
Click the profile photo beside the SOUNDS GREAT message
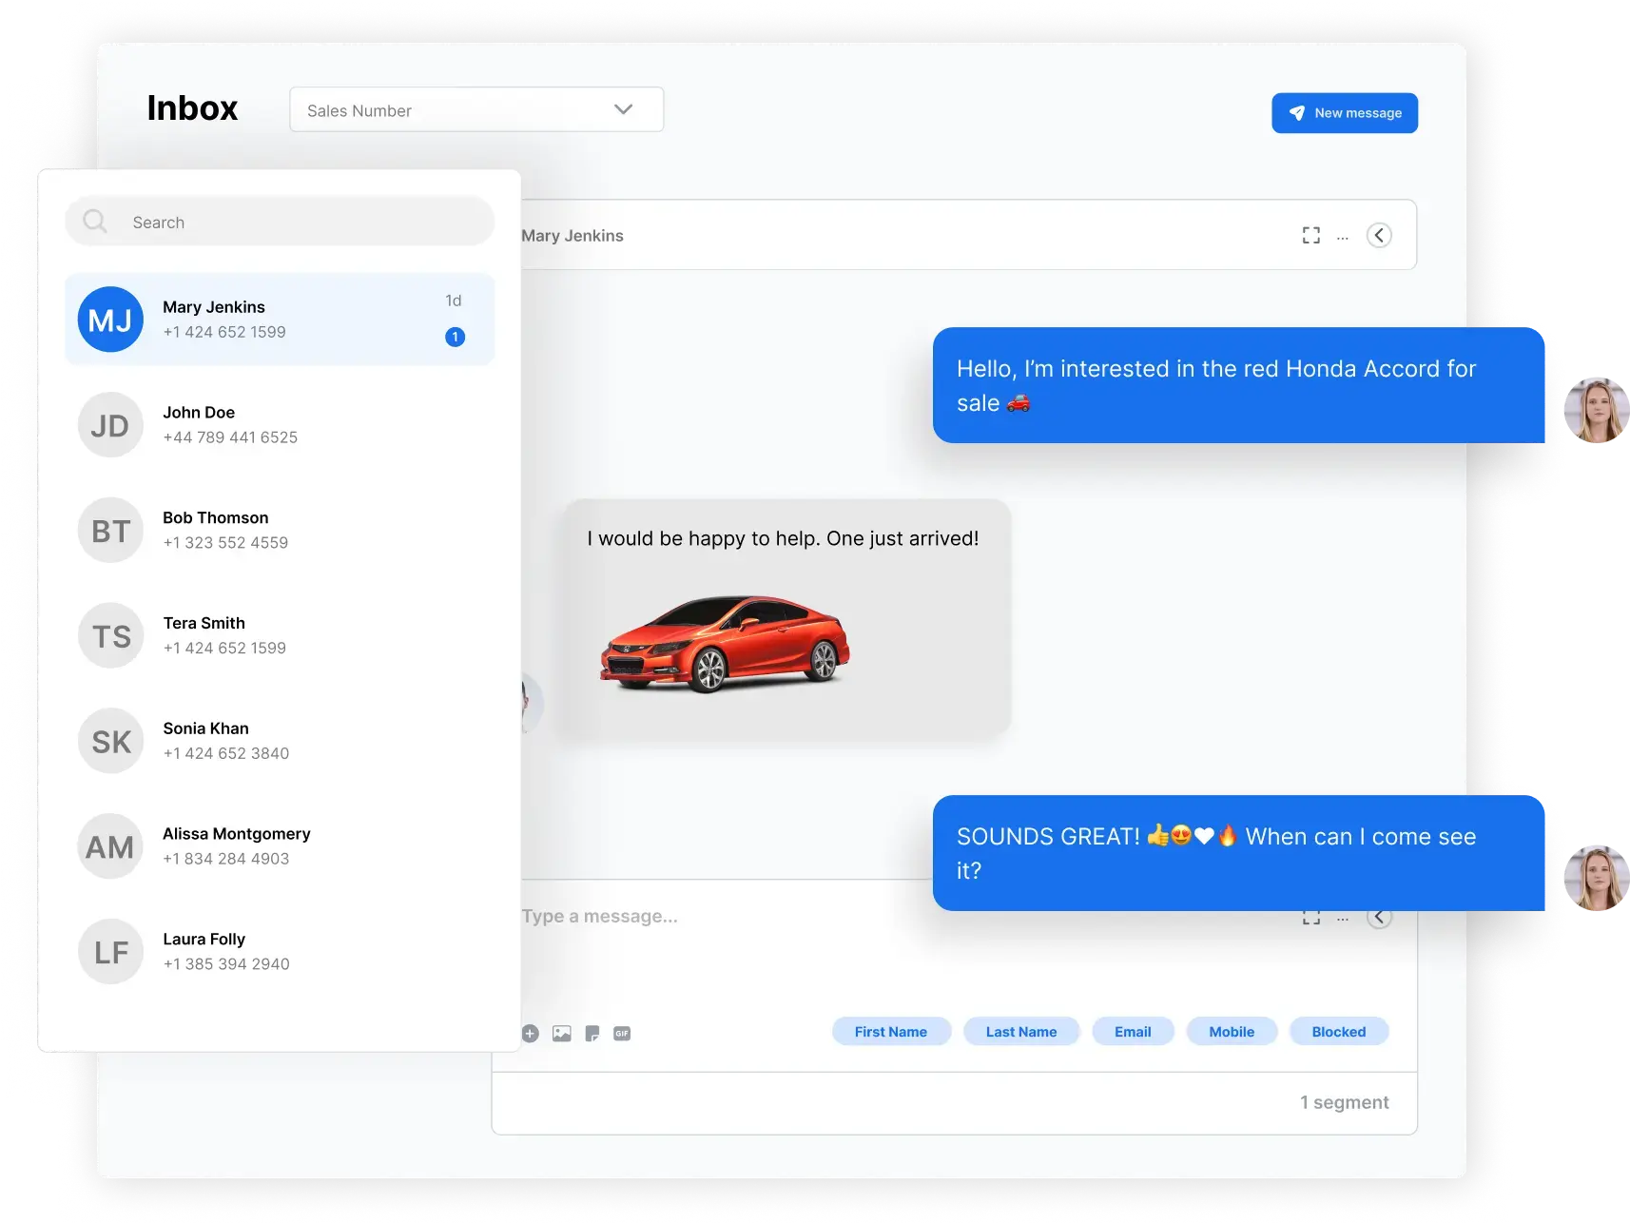[x=1597, y=878]
